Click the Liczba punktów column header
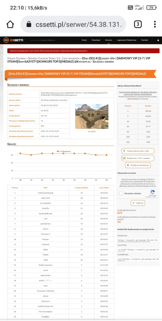 click(81, 187)
